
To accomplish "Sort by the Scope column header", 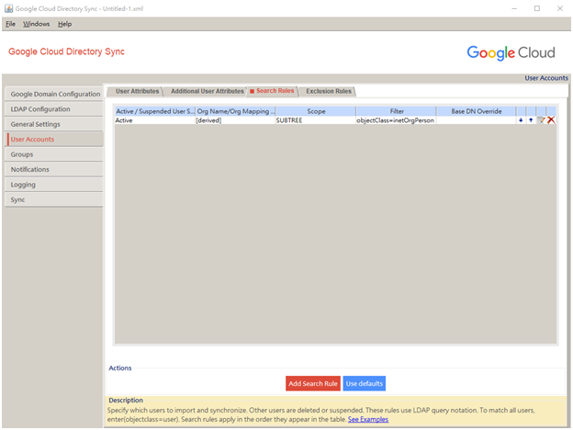I will 316,111.
